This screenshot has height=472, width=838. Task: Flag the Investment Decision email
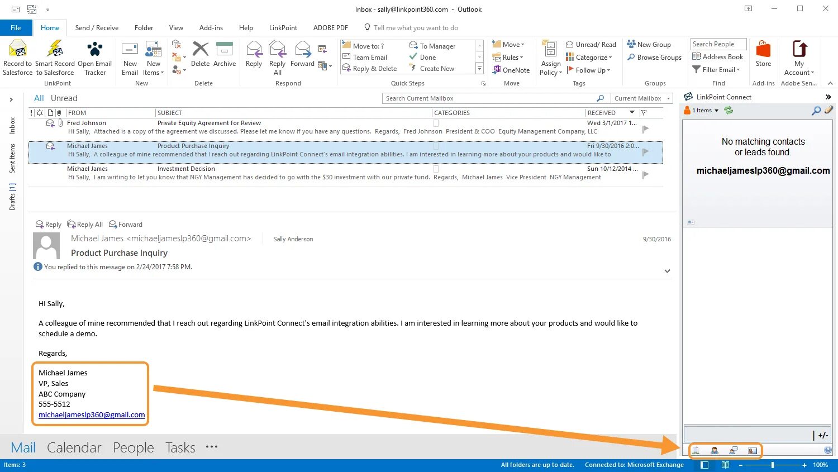pos(646,174)
